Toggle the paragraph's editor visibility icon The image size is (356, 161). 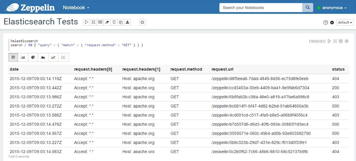[x=335, y=41]
